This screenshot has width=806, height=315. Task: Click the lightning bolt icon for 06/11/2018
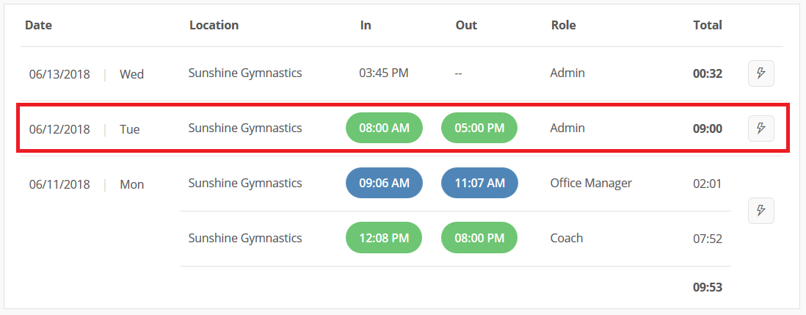[760, 210]
